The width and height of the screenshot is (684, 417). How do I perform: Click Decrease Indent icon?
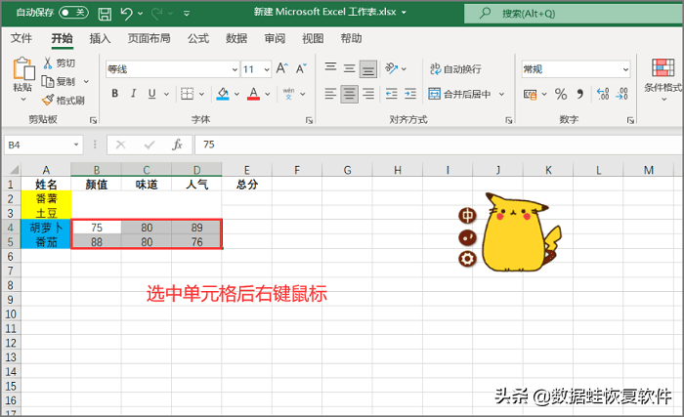point(391,94)
